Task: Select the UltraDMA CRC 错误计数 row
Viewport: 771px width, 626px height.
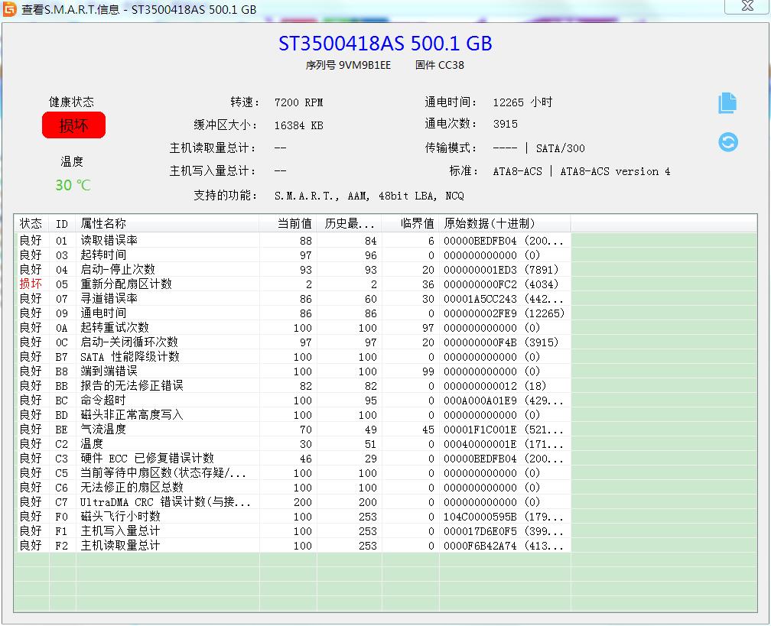Action: click(292, 502)
